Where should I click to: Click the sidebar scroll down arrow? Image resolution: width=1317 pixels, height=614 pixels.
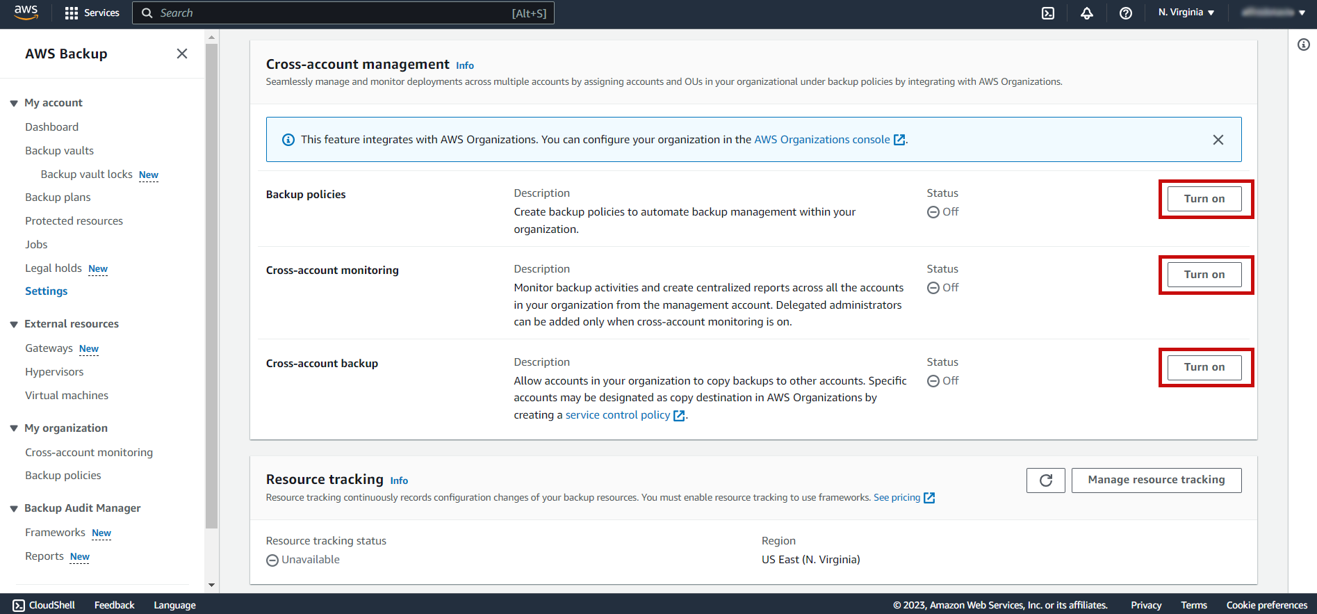click(x=212, y=585)
